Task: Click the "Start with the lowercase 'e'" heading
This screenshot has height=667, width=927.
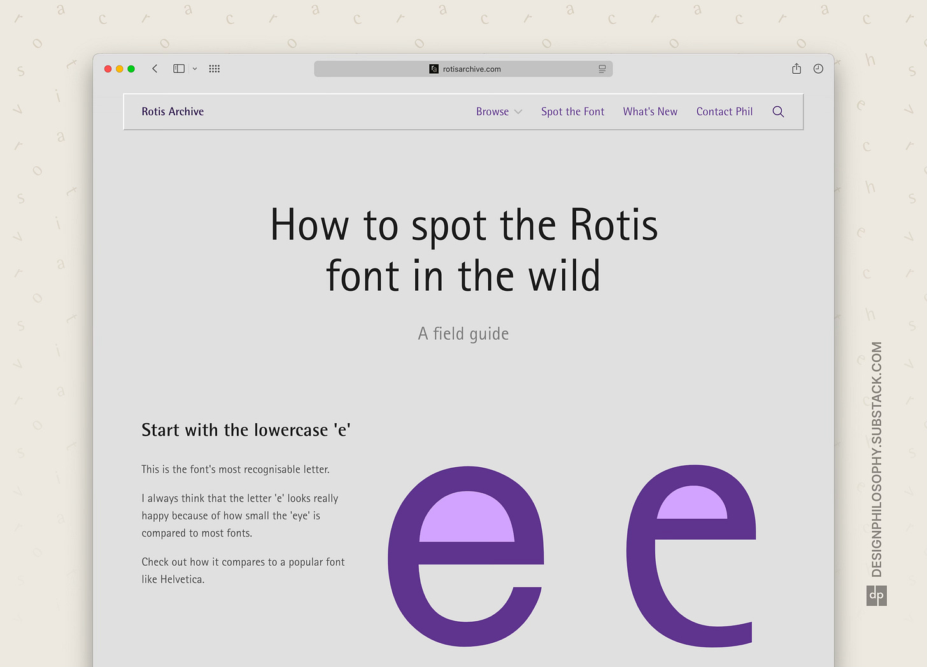Action: click(x=246, y=430)
